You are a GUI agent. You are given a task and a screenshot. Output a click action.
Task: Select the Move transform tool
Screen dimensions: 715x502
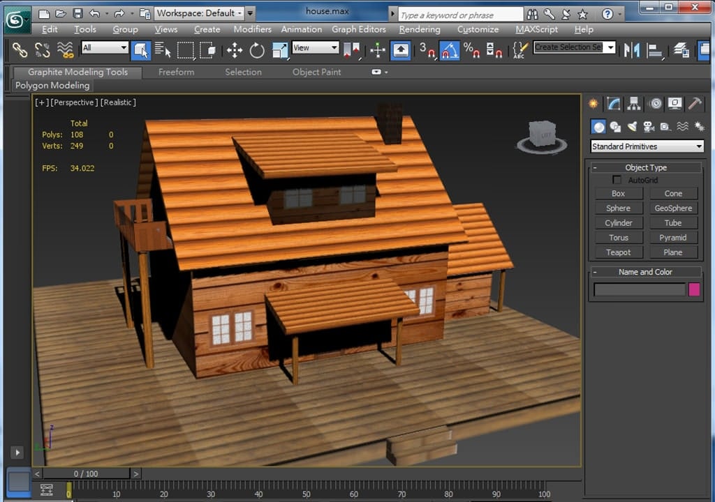235,50
